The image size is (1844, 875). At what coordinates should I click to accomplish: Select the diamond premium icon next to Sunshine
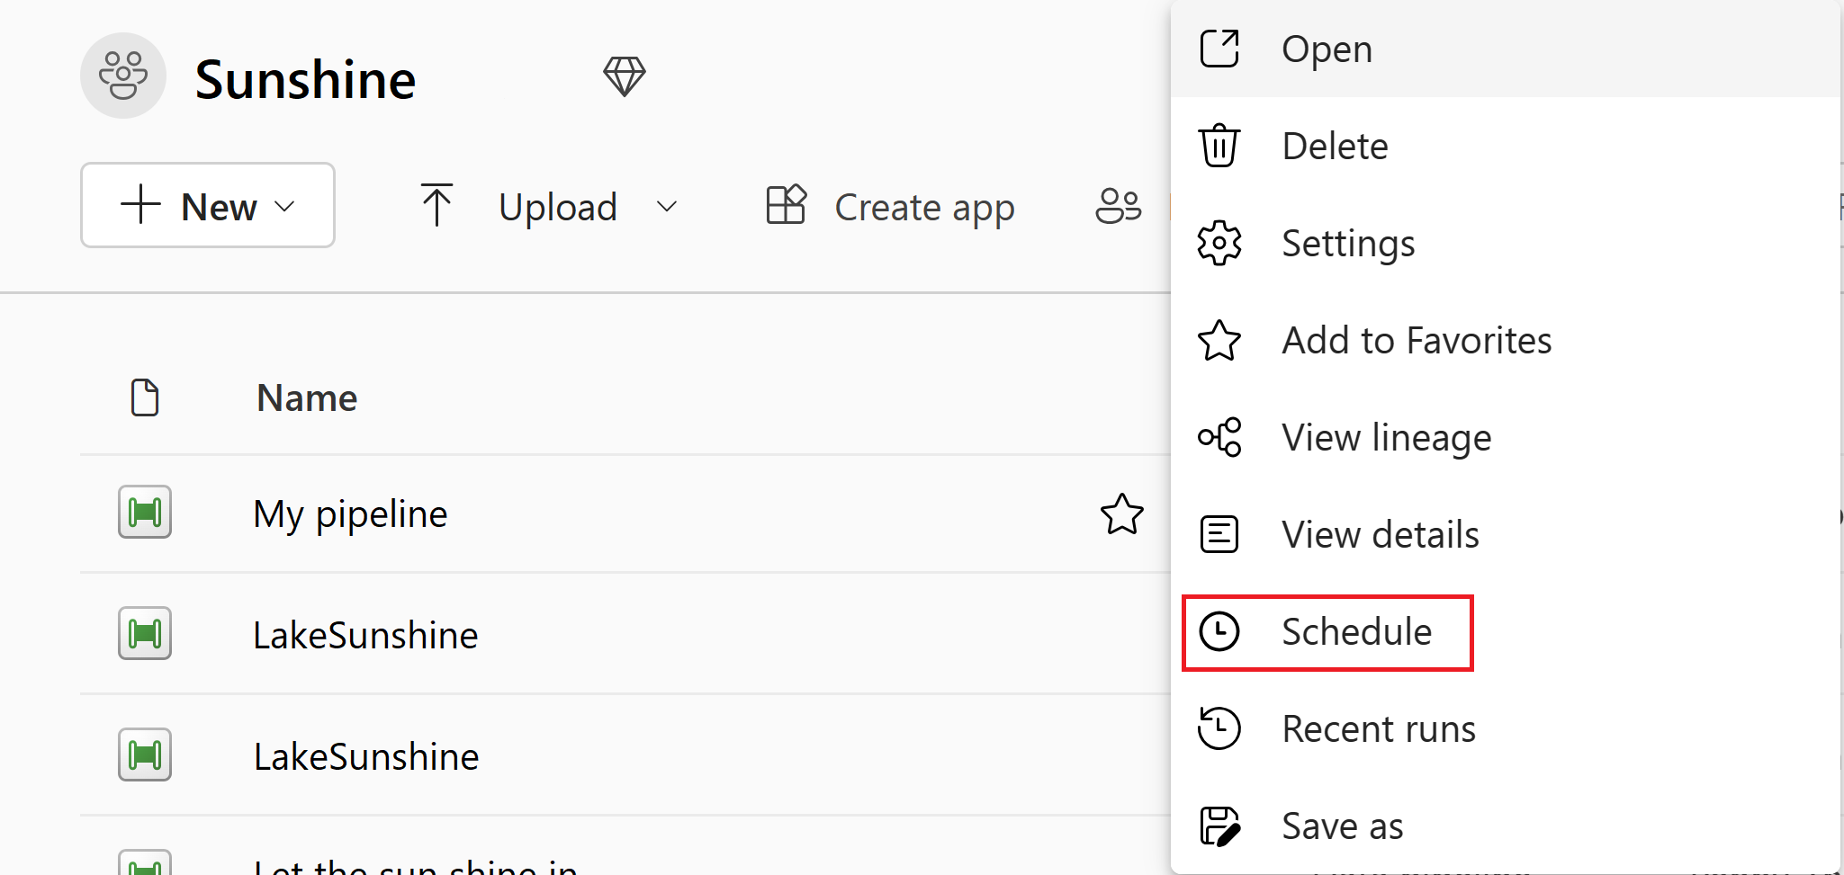click(x=625, y=76)
